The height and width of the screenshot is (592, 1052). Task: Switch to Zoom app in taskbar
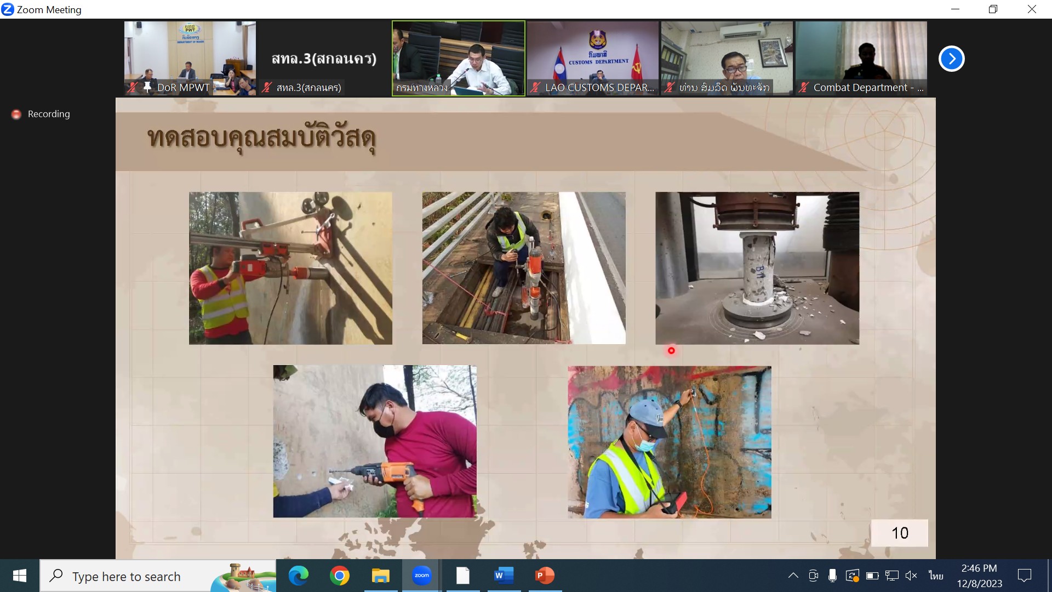(x=421, y=576)
